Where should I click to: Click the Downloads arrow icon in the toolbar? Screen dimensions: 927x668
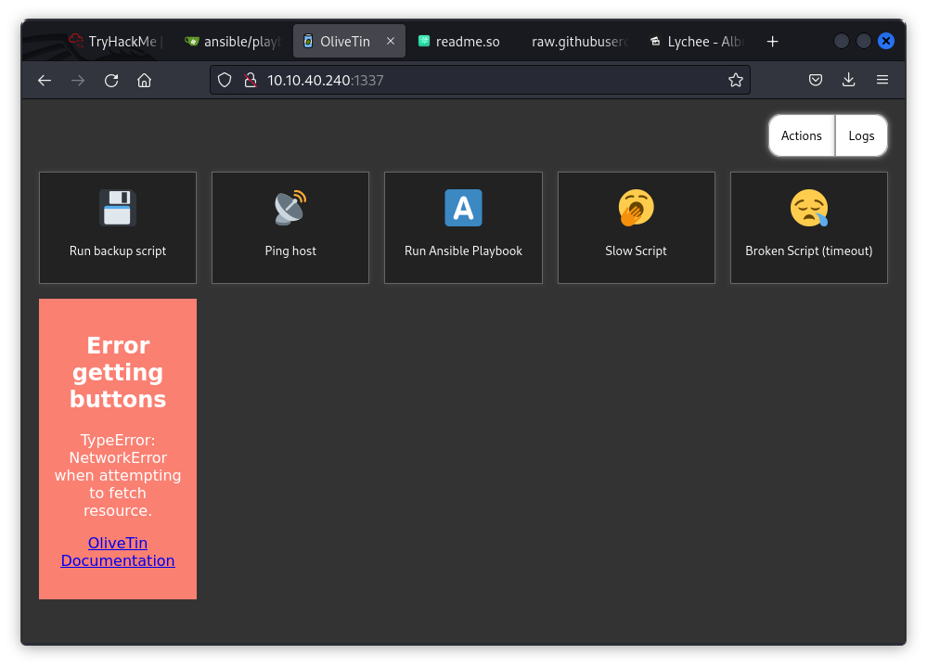[x=848, y=80]
